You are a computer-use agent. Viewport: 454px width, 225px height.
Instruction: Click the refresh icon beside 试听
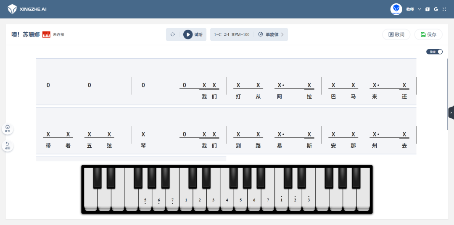tap(173, 34)
